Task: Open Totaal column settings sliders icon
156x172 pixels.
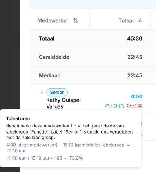Action: pyautogui.click(x=140, y=20)
